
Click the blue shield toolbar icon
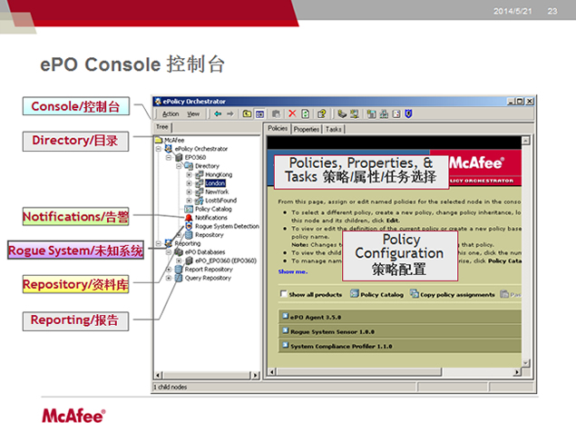click(x=408, y=114)
